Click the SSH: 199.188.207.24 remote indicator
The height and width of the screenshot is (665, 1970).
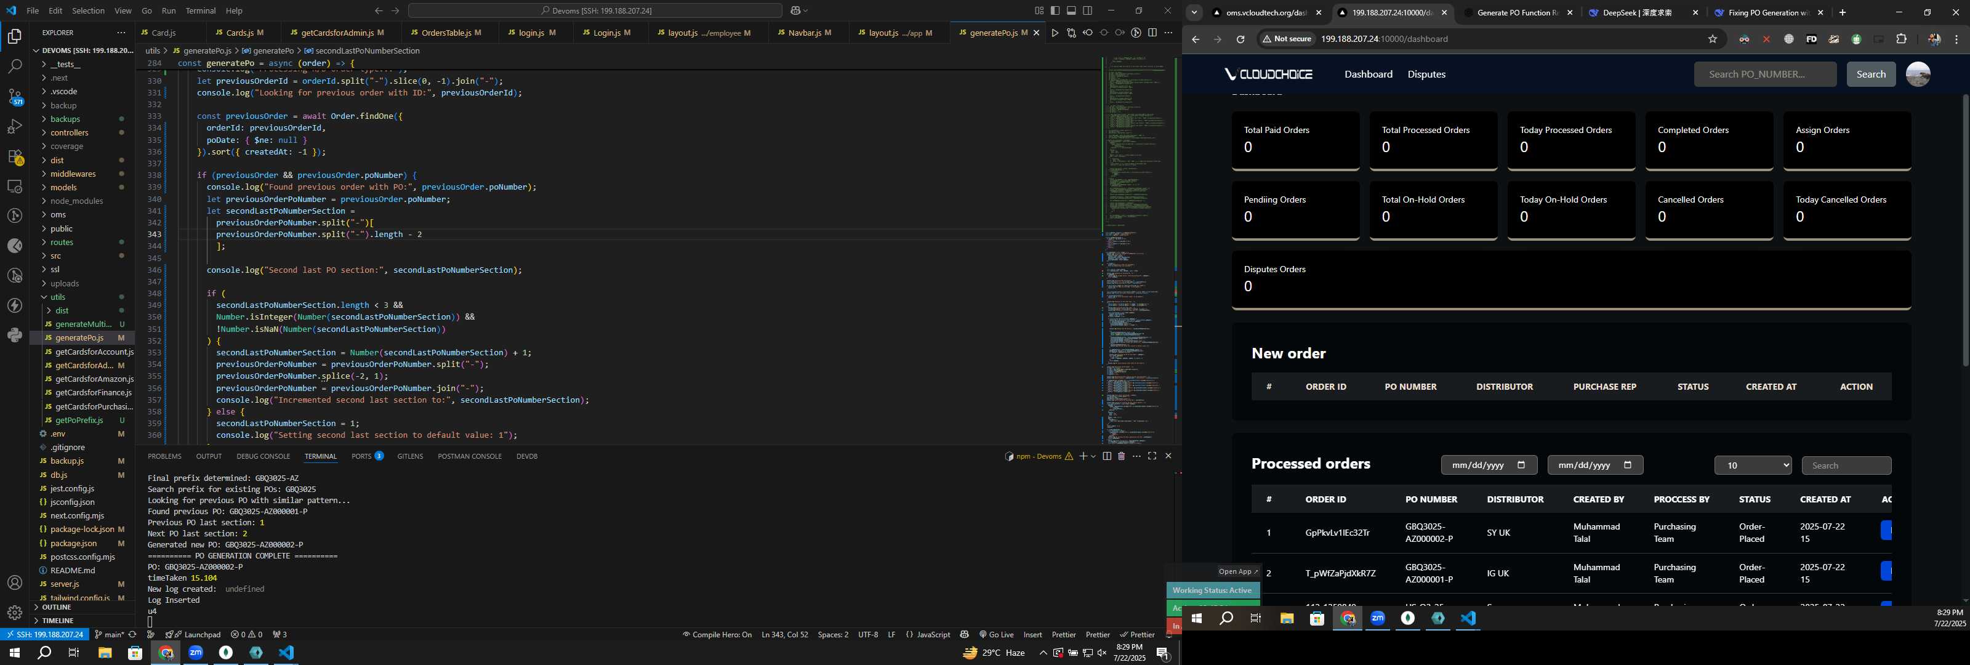44,634
